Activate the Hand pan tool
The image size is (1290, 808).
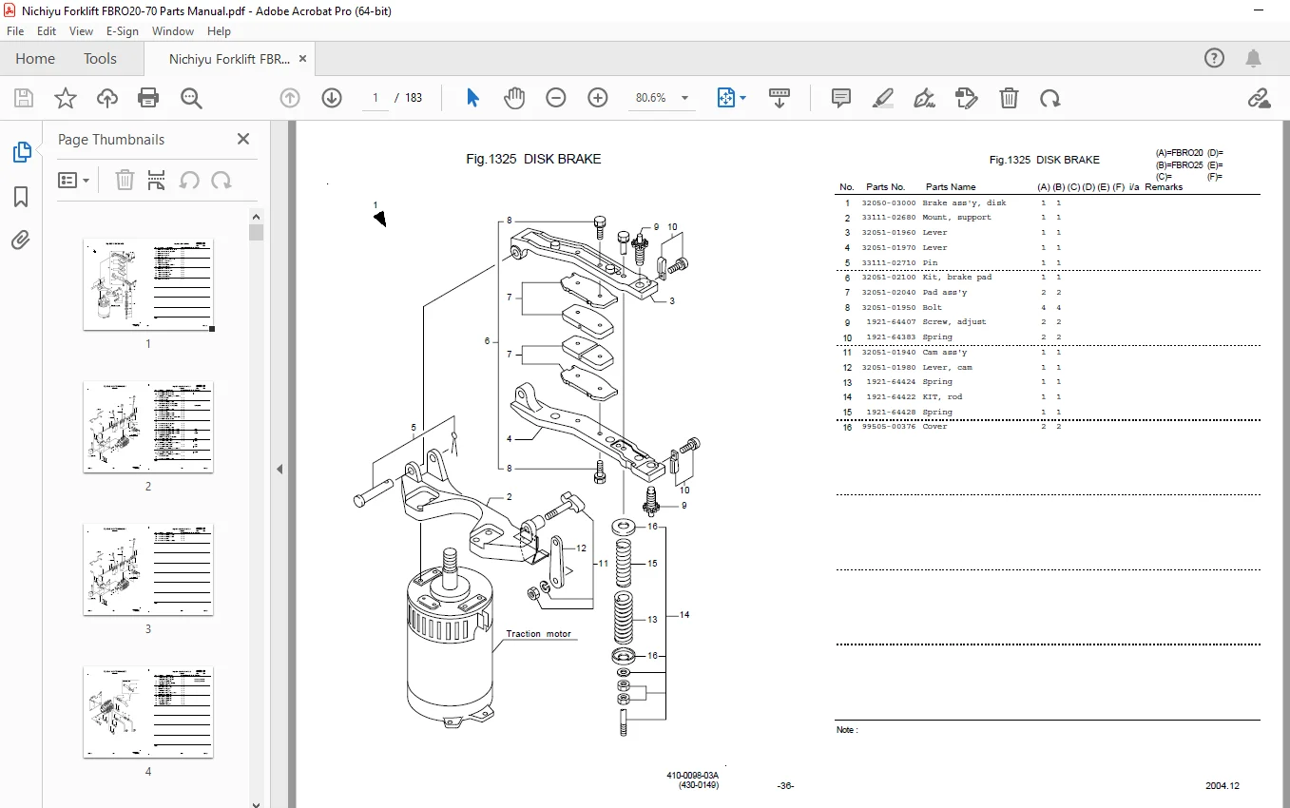(x=514, y=98)
